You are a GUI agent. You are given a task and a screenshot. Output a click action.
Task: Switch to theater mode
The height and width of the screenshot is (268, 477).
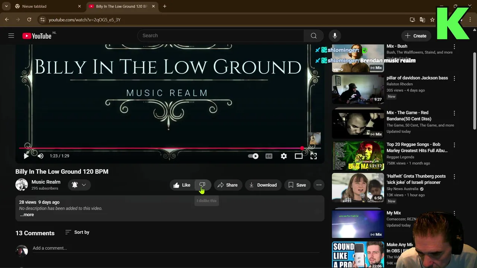[x=298, y=156]
